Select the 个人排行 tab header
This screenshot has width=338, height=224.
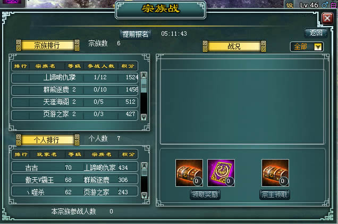tap(48, 140)
